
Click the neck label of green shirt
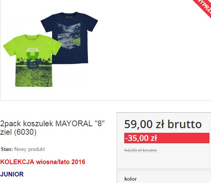(x=33, y=39)
